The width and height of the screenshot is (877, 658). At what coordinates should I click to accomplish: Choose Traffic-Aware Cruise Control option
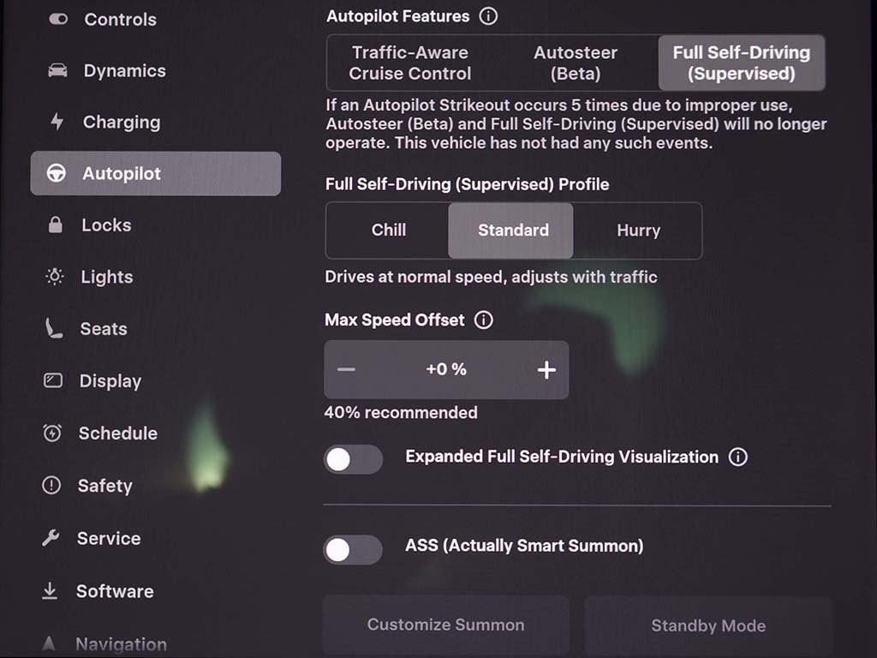[x=409, y=63]
